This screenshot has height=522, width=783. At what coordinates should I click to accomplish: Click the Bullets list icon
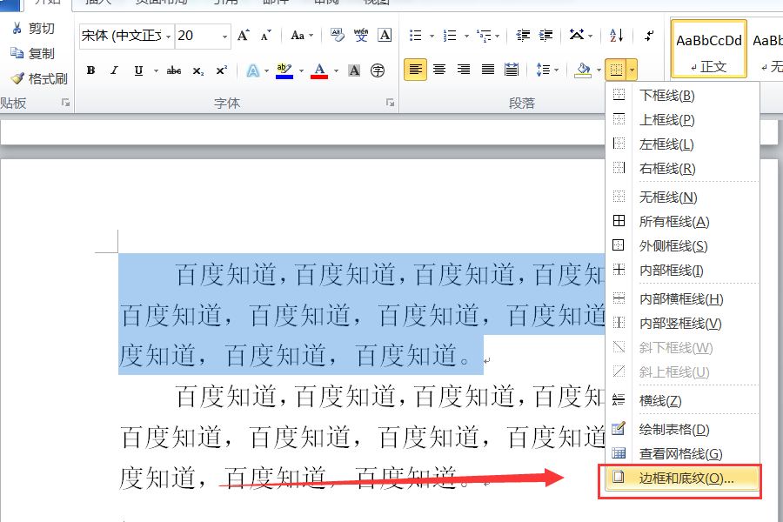tap(416, 36)
